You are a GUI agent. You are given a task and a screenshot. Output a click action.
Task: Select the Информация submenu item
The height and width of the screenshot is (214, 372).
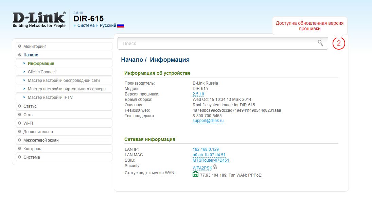coord(64,63)
